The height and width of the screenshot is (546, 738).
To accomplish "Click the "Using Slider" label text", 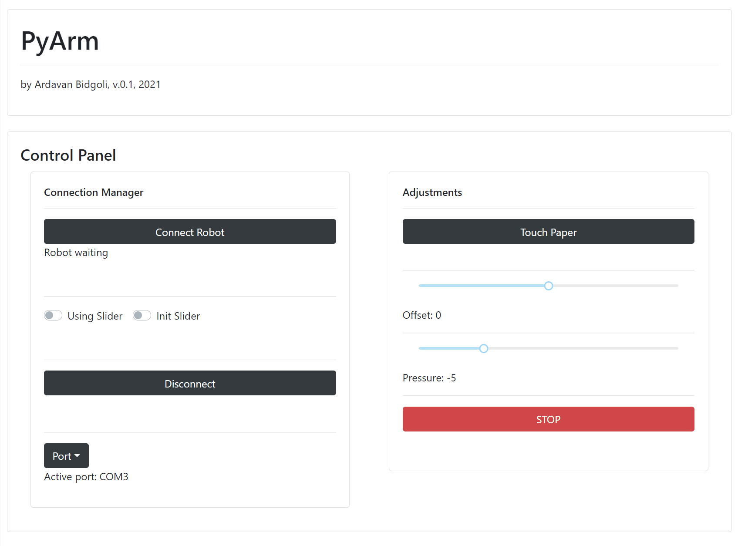I will [x=95, y=316].
